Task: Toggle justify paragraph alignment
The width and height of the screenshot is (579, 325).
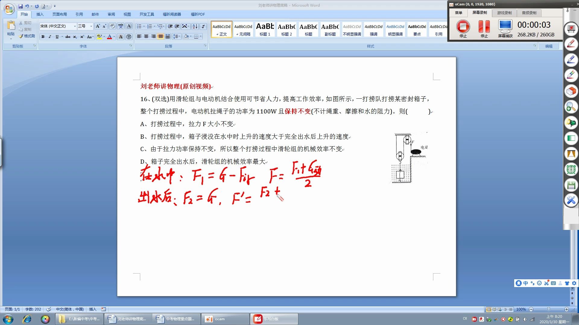Action: (160, 36)
